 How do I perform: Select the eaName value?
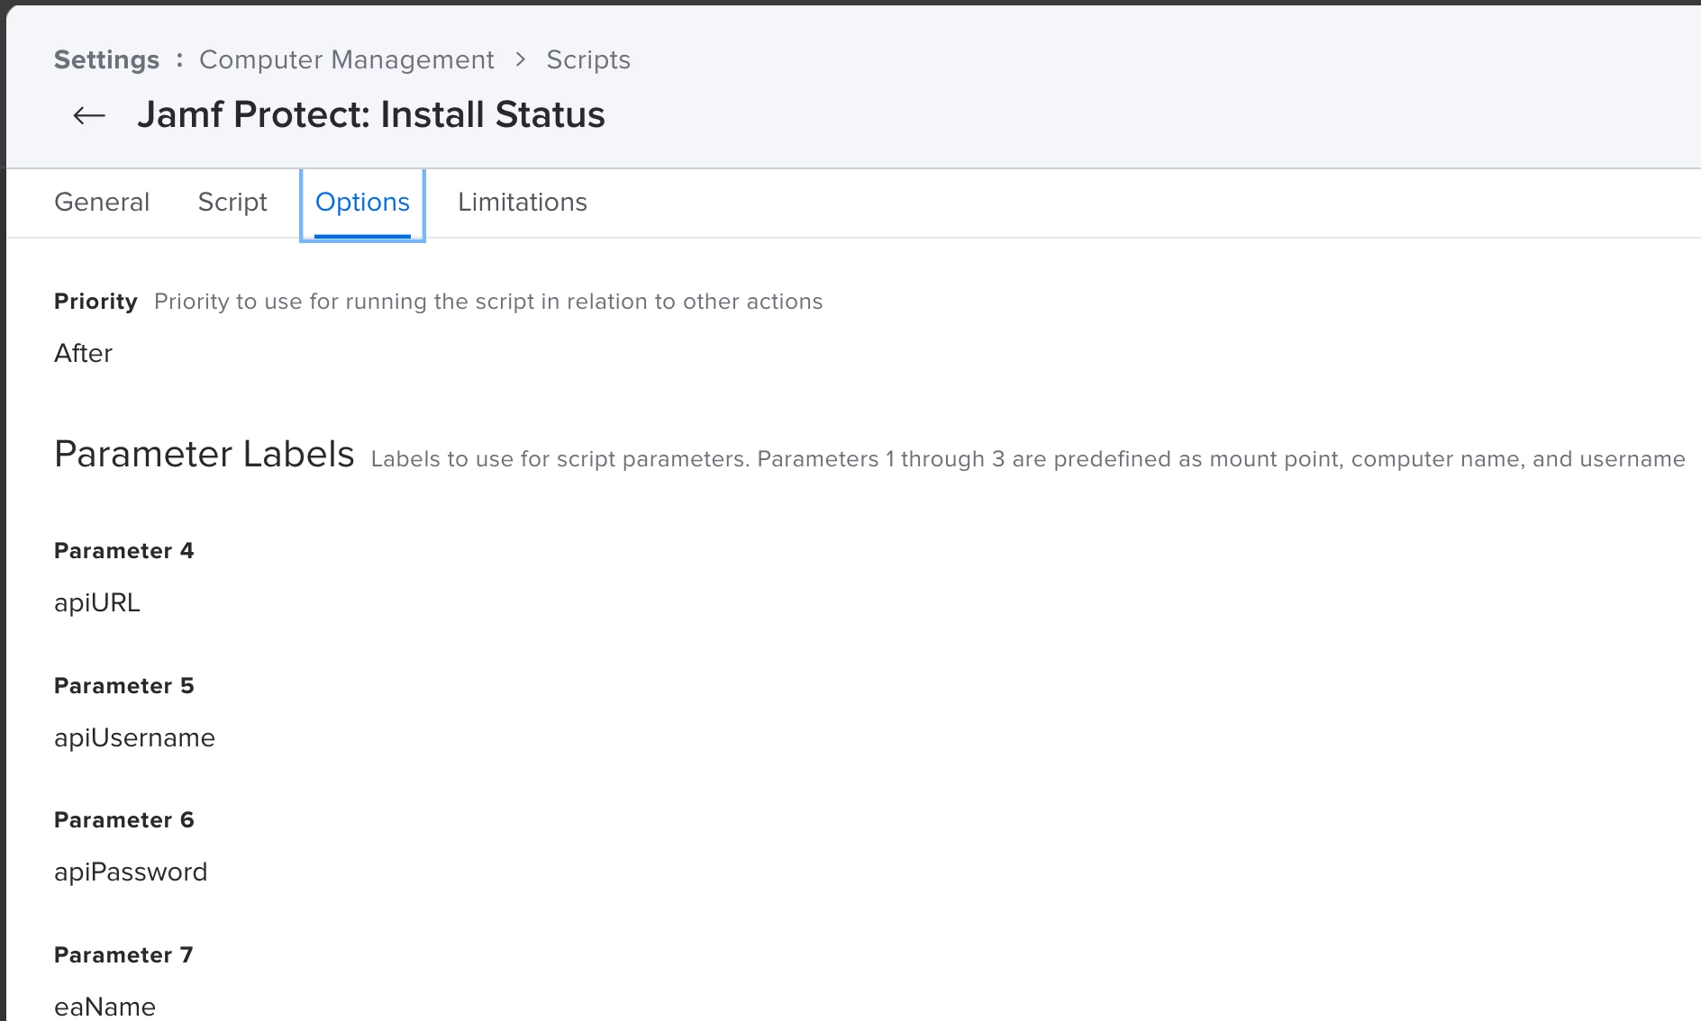(x=105, y=1007)
